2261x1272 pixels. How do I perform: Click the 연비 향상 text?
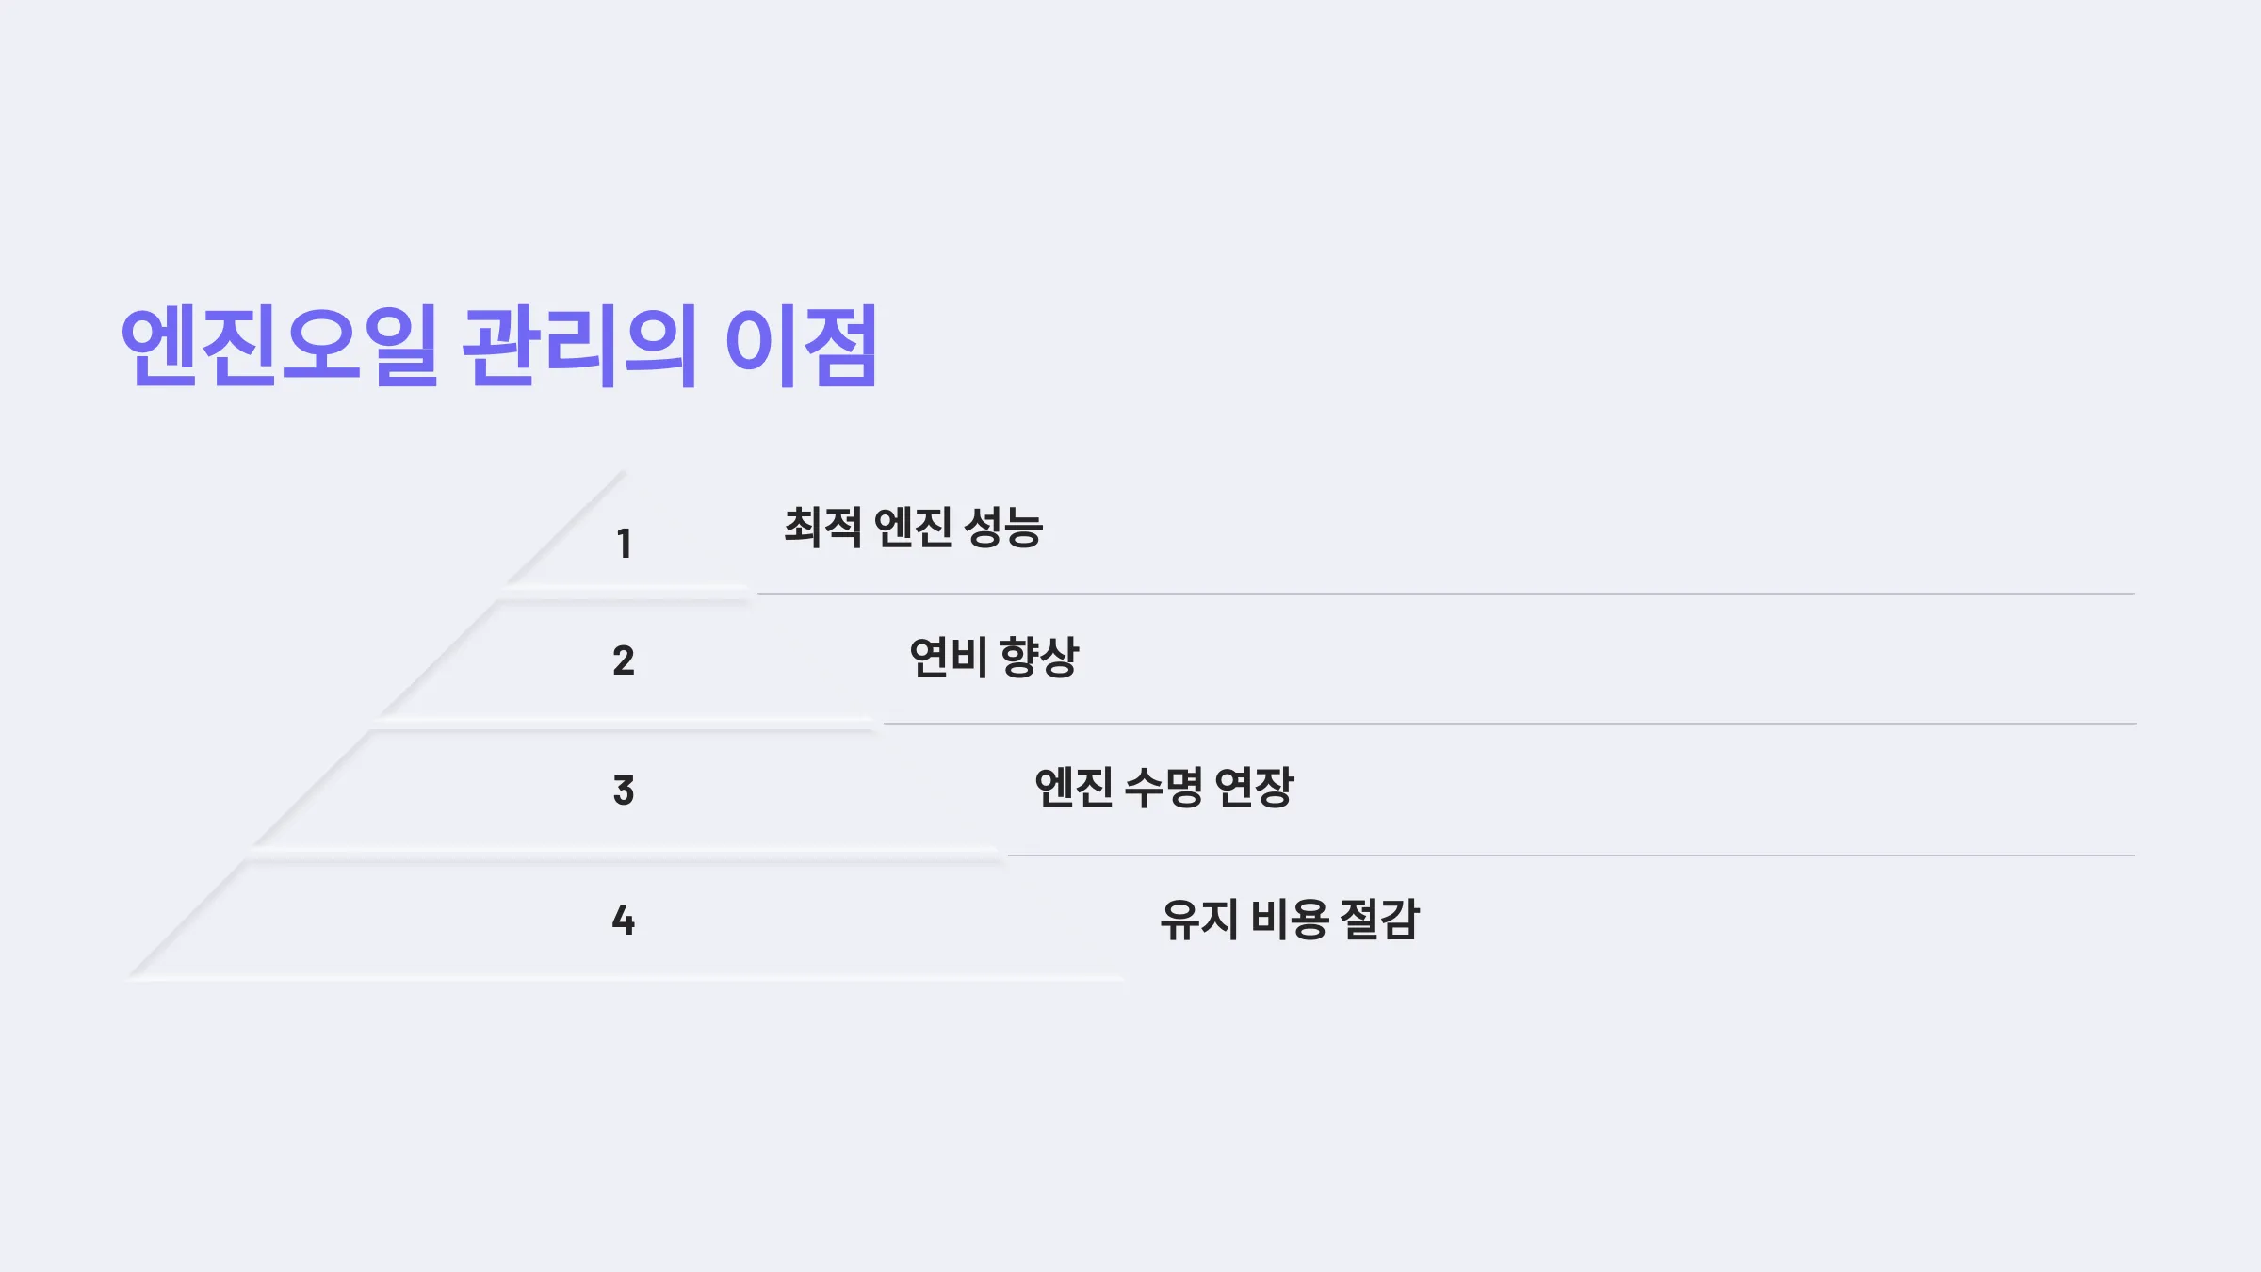coord(994,658)
